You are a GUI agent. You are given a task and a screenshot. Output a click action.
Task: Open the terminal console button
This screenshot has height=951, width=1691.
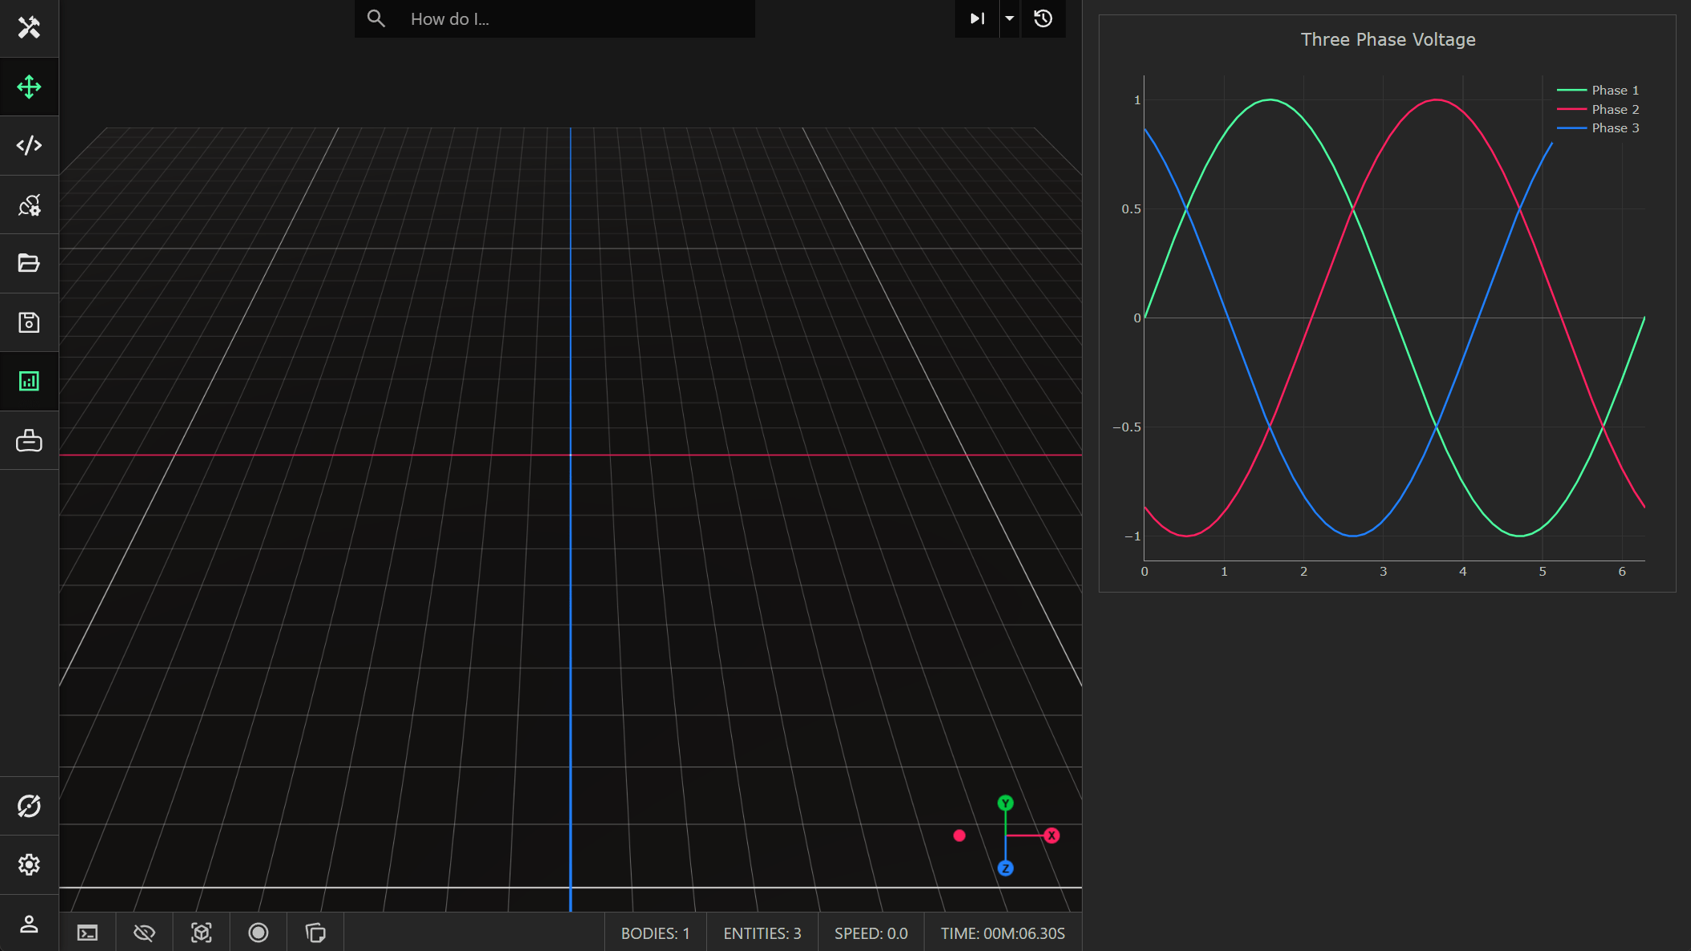coord(87,933)
